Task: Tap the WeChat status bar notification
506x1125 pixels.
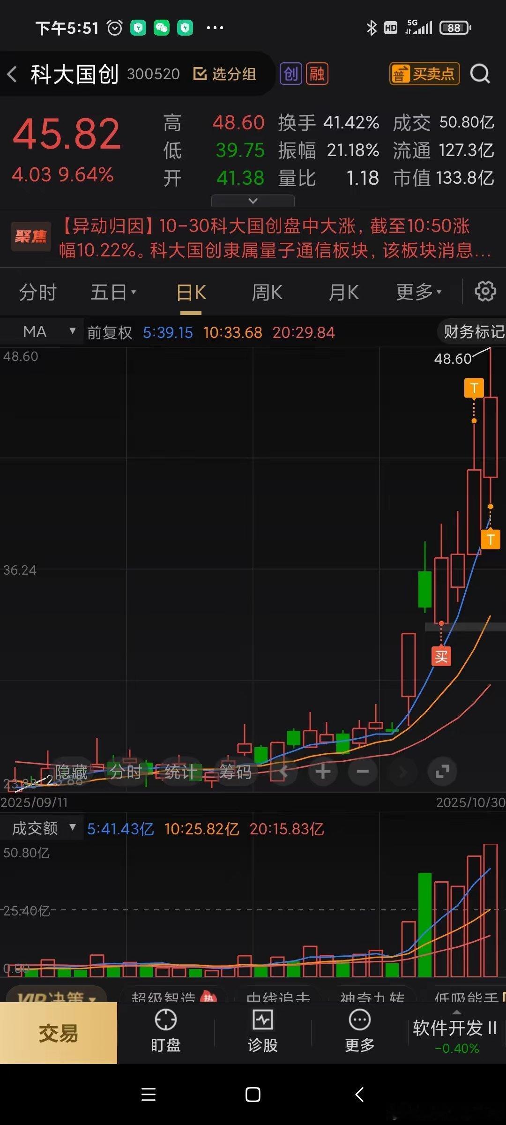Action: (x=162, y=28)
